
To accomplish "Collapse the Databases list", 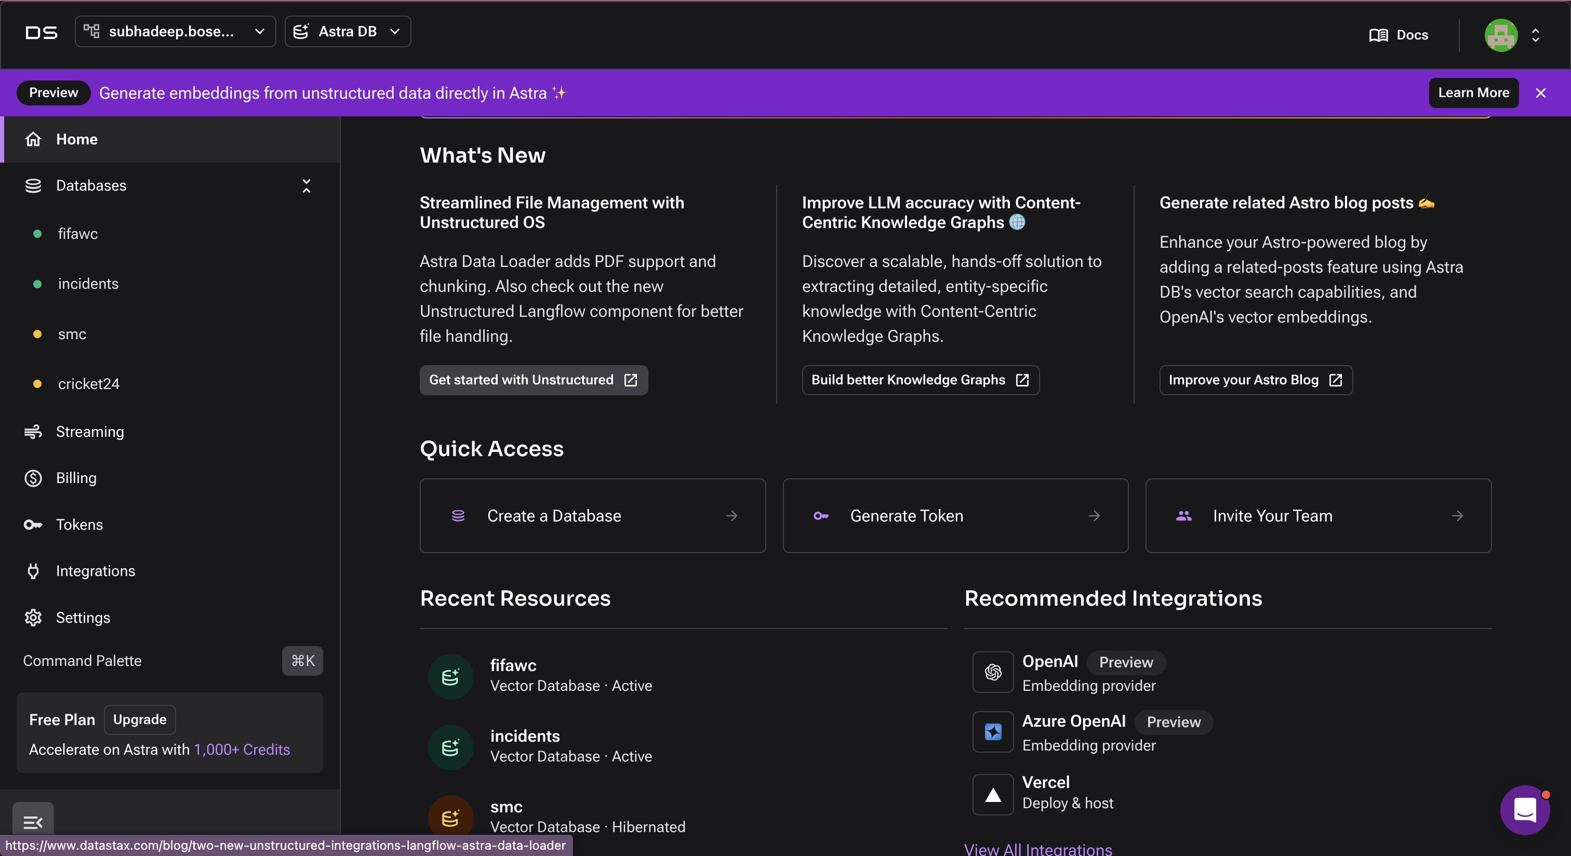I will click(306, 185).
